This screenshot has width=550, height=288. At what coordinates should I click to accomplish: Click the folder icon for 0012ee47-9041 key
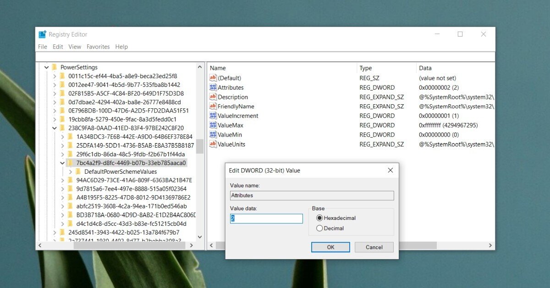click(62, 85)
